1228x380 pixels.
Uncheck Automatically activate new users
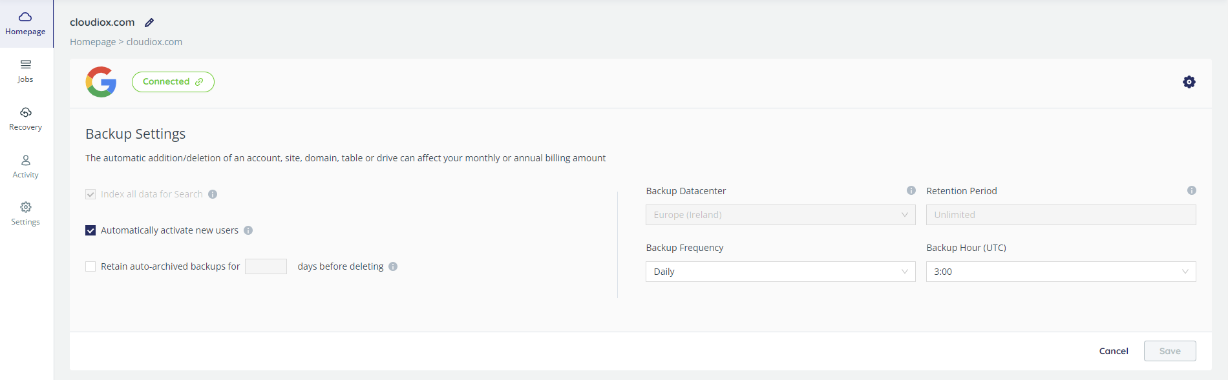[x=90, y=230]
